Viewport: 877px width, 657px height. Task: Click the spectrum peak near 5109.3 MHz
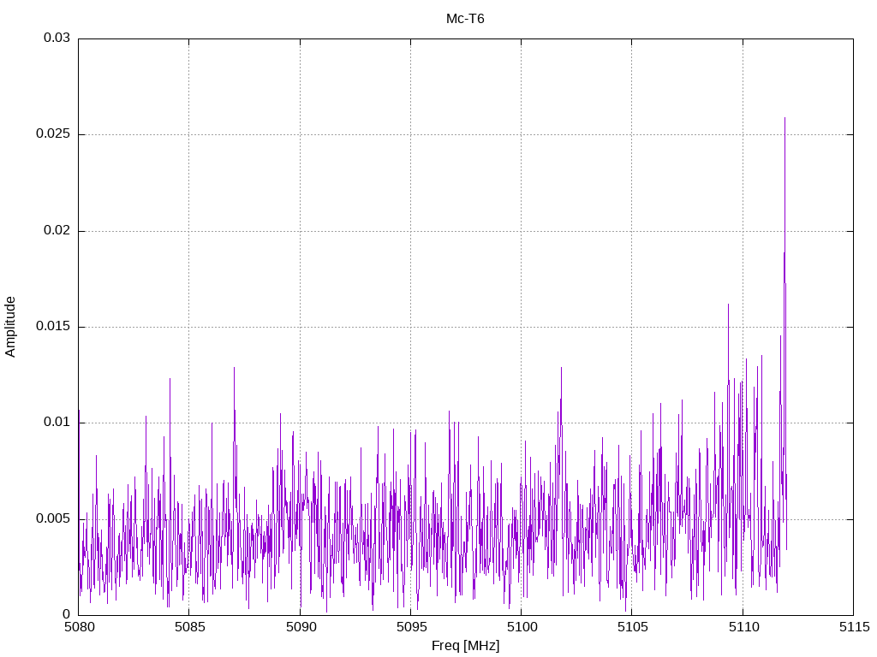pos(728,305)
